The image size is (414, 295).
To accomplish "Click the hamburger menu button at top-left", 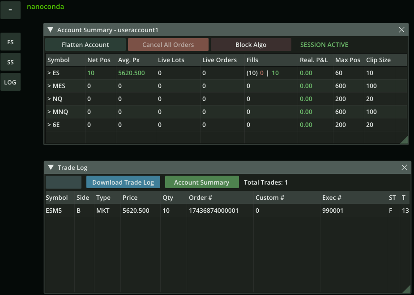I will click(10, 10).
